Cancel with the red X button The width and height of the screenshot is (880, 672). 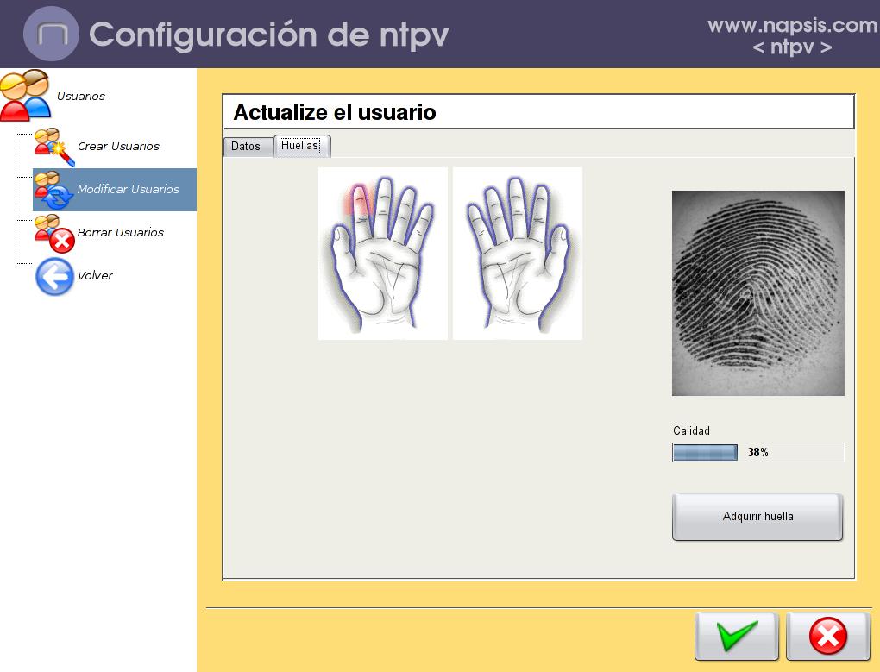(827, 637)
